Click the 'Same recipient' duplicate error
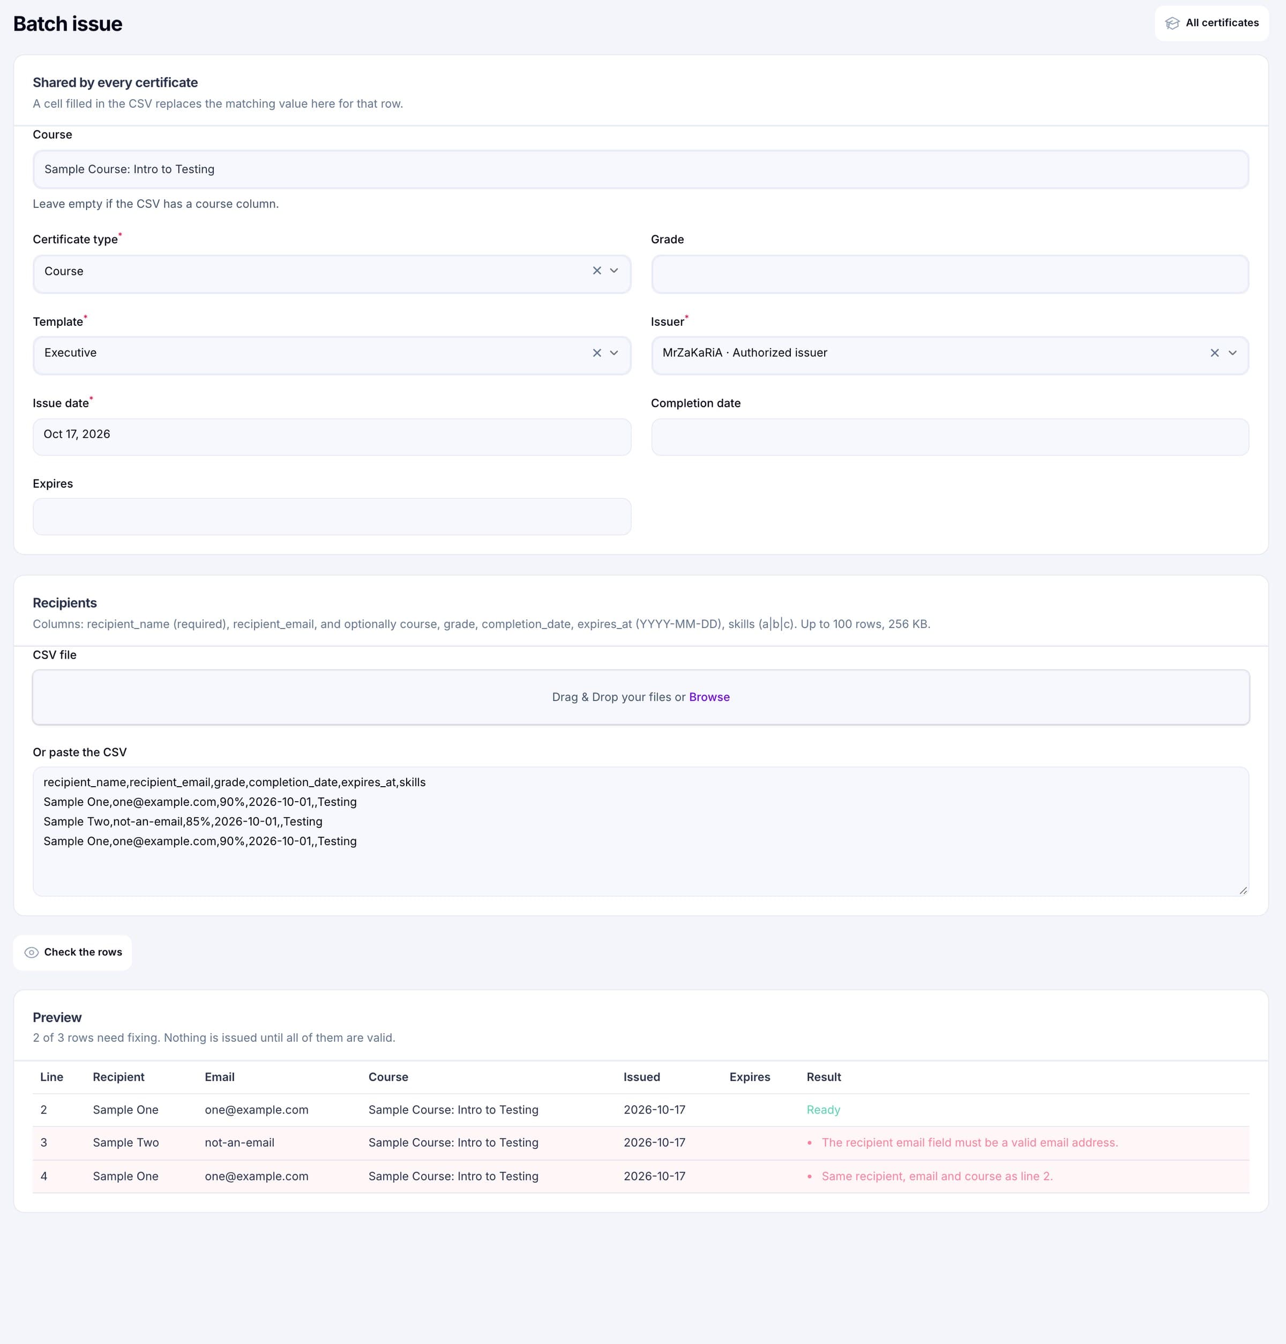Screen dimensions: 1286x1344 (x=937, y=1176)
